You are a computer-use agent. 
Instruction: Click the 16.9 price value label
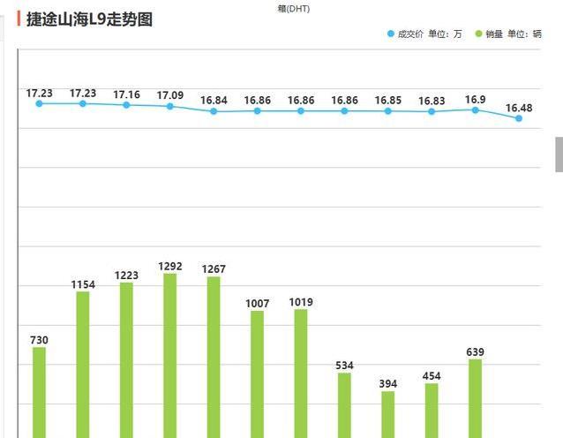click(x=476, y=100)
